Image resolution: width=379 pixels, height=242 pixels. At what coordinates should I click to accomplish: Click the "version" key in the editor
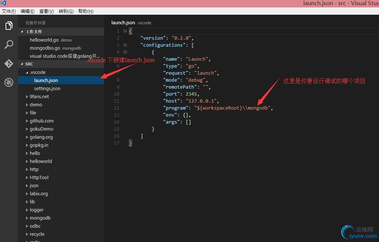point(153,38)
